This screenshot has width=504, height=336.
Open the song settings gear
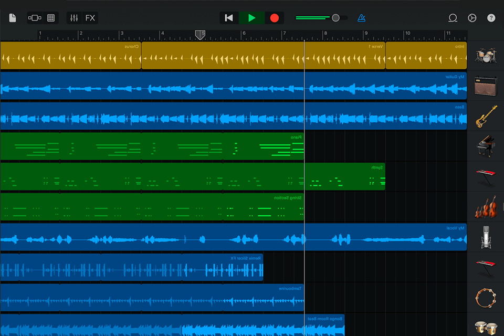(x=471, y=17)
